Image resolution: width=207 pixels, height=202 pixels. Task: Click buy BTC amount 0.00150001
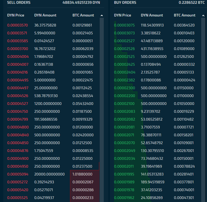point(184,158)
